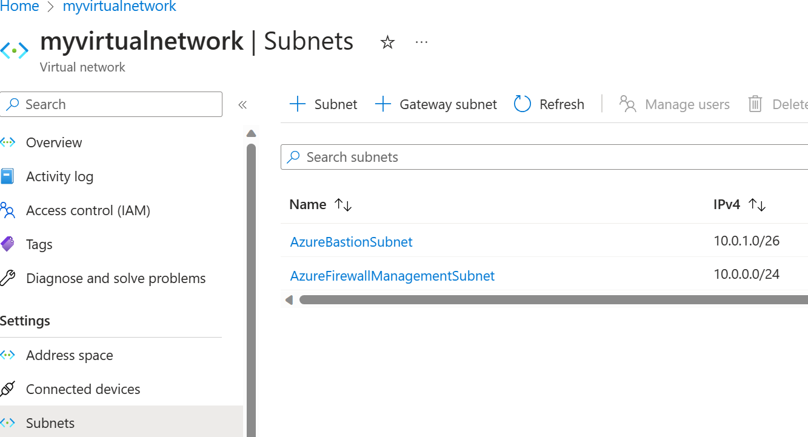808x437 pixels.
Task: Open the more options ellipsis menu
Action: (x=422, y=42)
